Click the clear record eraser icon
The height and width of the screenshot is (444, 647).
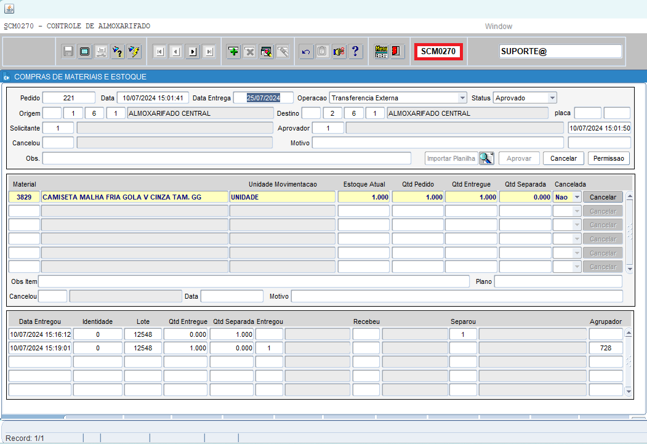(266, 52)
